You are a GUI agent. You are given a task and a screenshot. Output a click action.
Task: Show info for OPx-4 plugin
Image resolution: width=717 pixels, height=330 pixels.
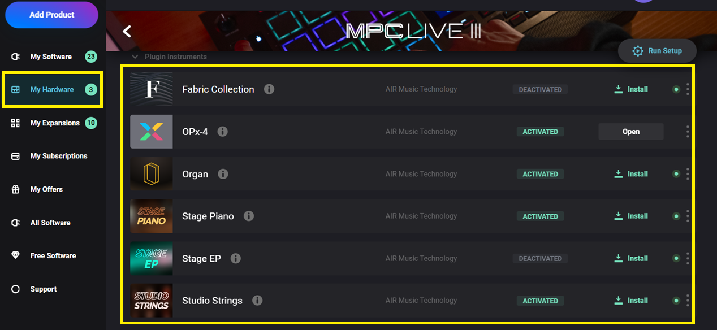[x=223, y=132]
